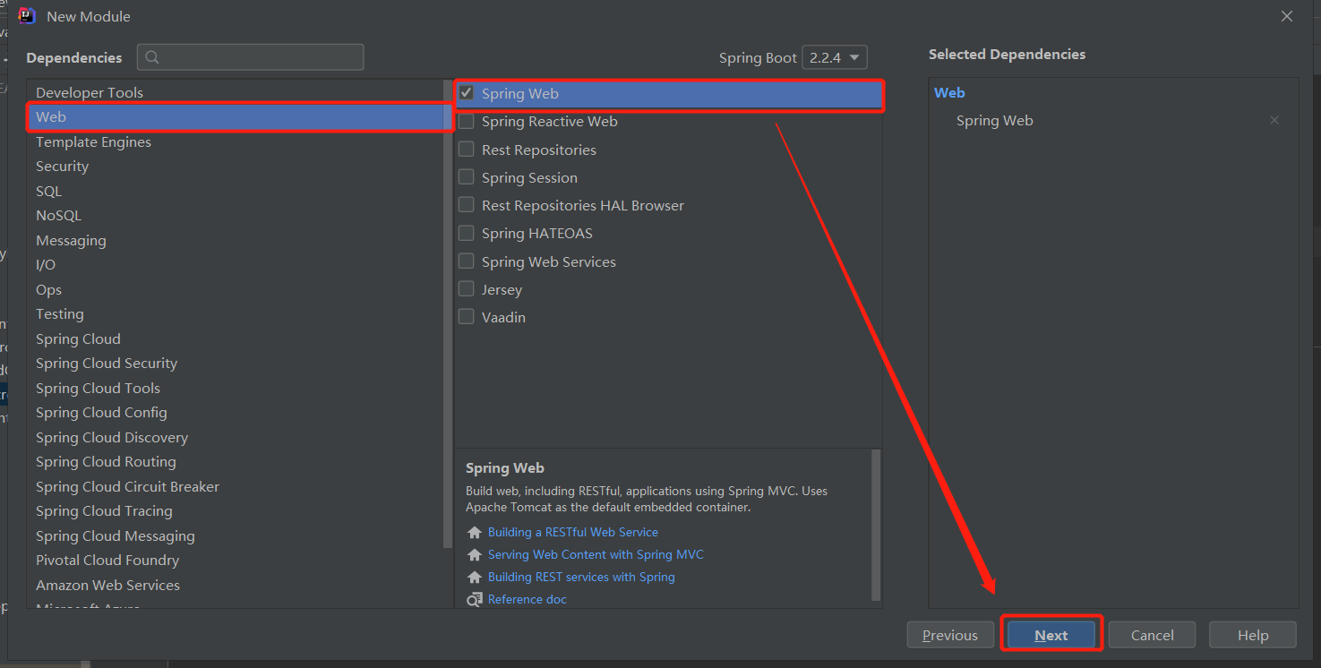
Task: Check the Spring HATEOAS checkbox
Action: point(467,233)
